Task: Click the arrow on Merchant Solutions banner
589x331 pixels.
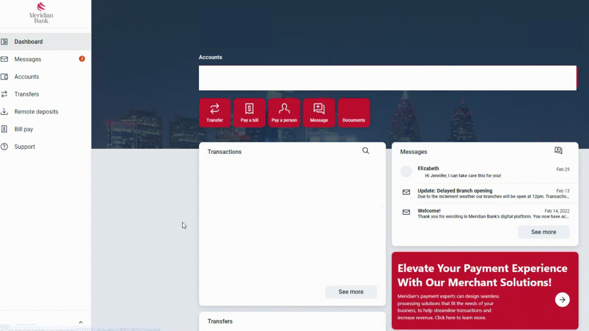Action: tap(562, 300)
